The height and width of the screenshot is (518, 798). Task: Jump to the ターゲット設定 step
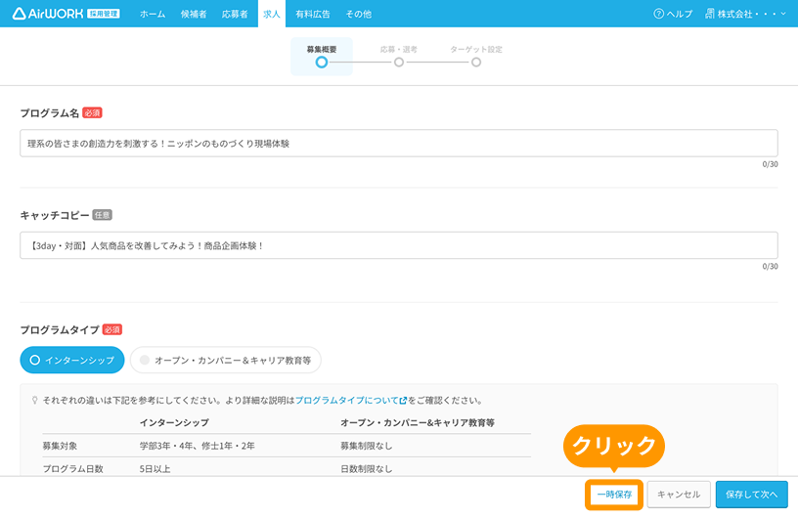point(476,57)
